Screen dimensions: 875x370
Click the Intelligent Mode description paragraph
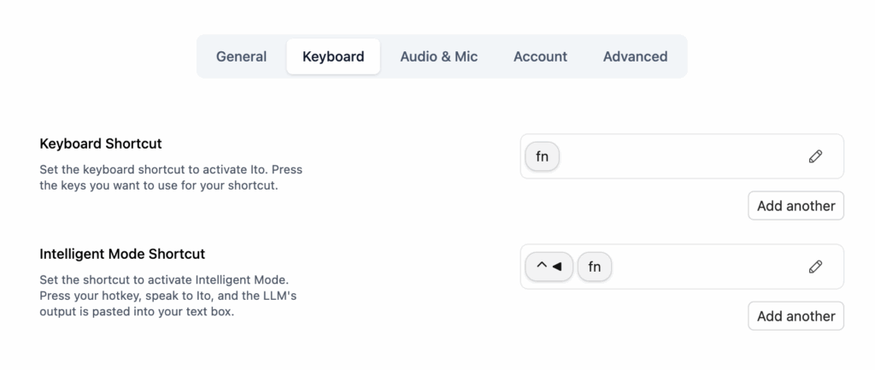click(x=173, y=296)
